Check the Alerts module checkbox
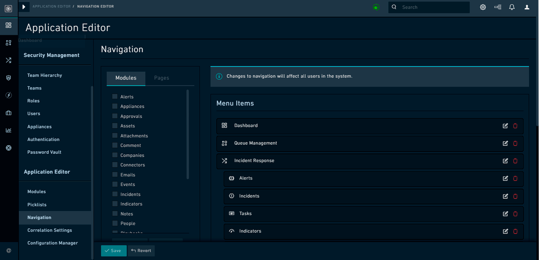This screenshot has height=260, width=539. pos(114,96)
